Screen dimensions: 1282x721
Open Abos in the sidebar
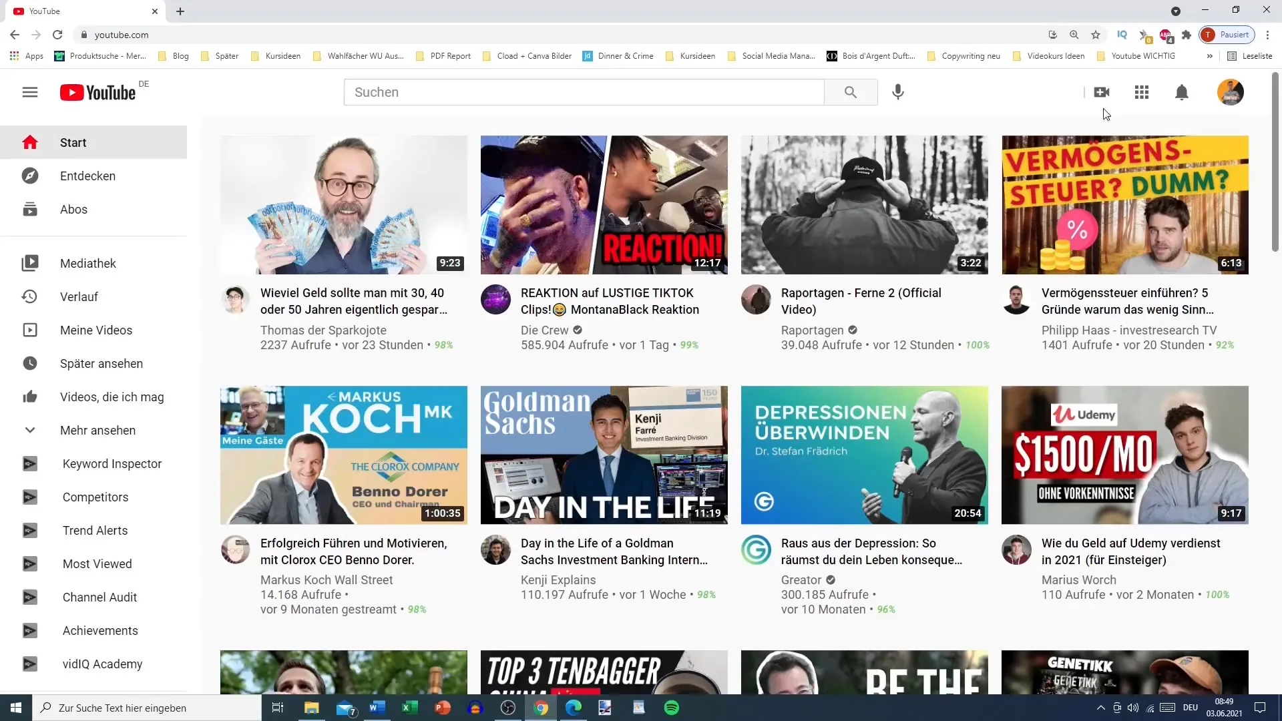pos(93,209)
